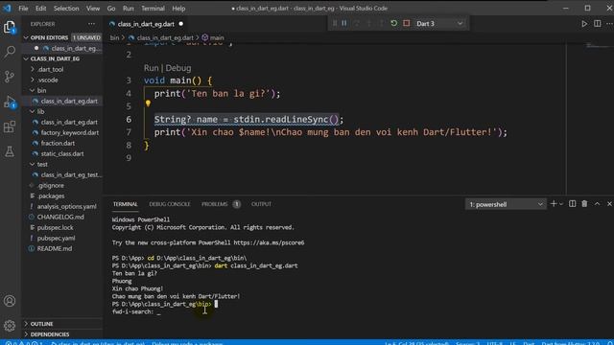Restart the debug session
This screenshot has height=345, width=614.
[x=394, y=23]
